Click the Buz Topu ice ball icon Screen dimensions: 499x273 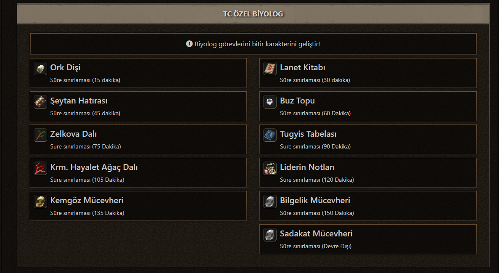click(270, 102)
